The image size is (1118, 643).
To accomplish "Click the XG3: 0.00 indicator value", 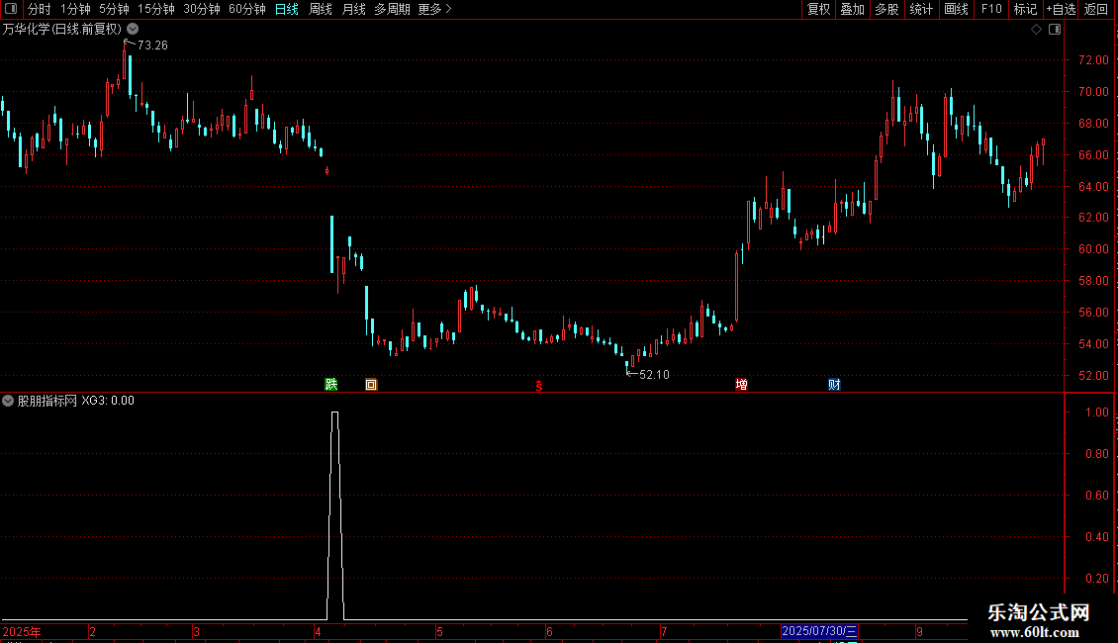I will [108, 401].
